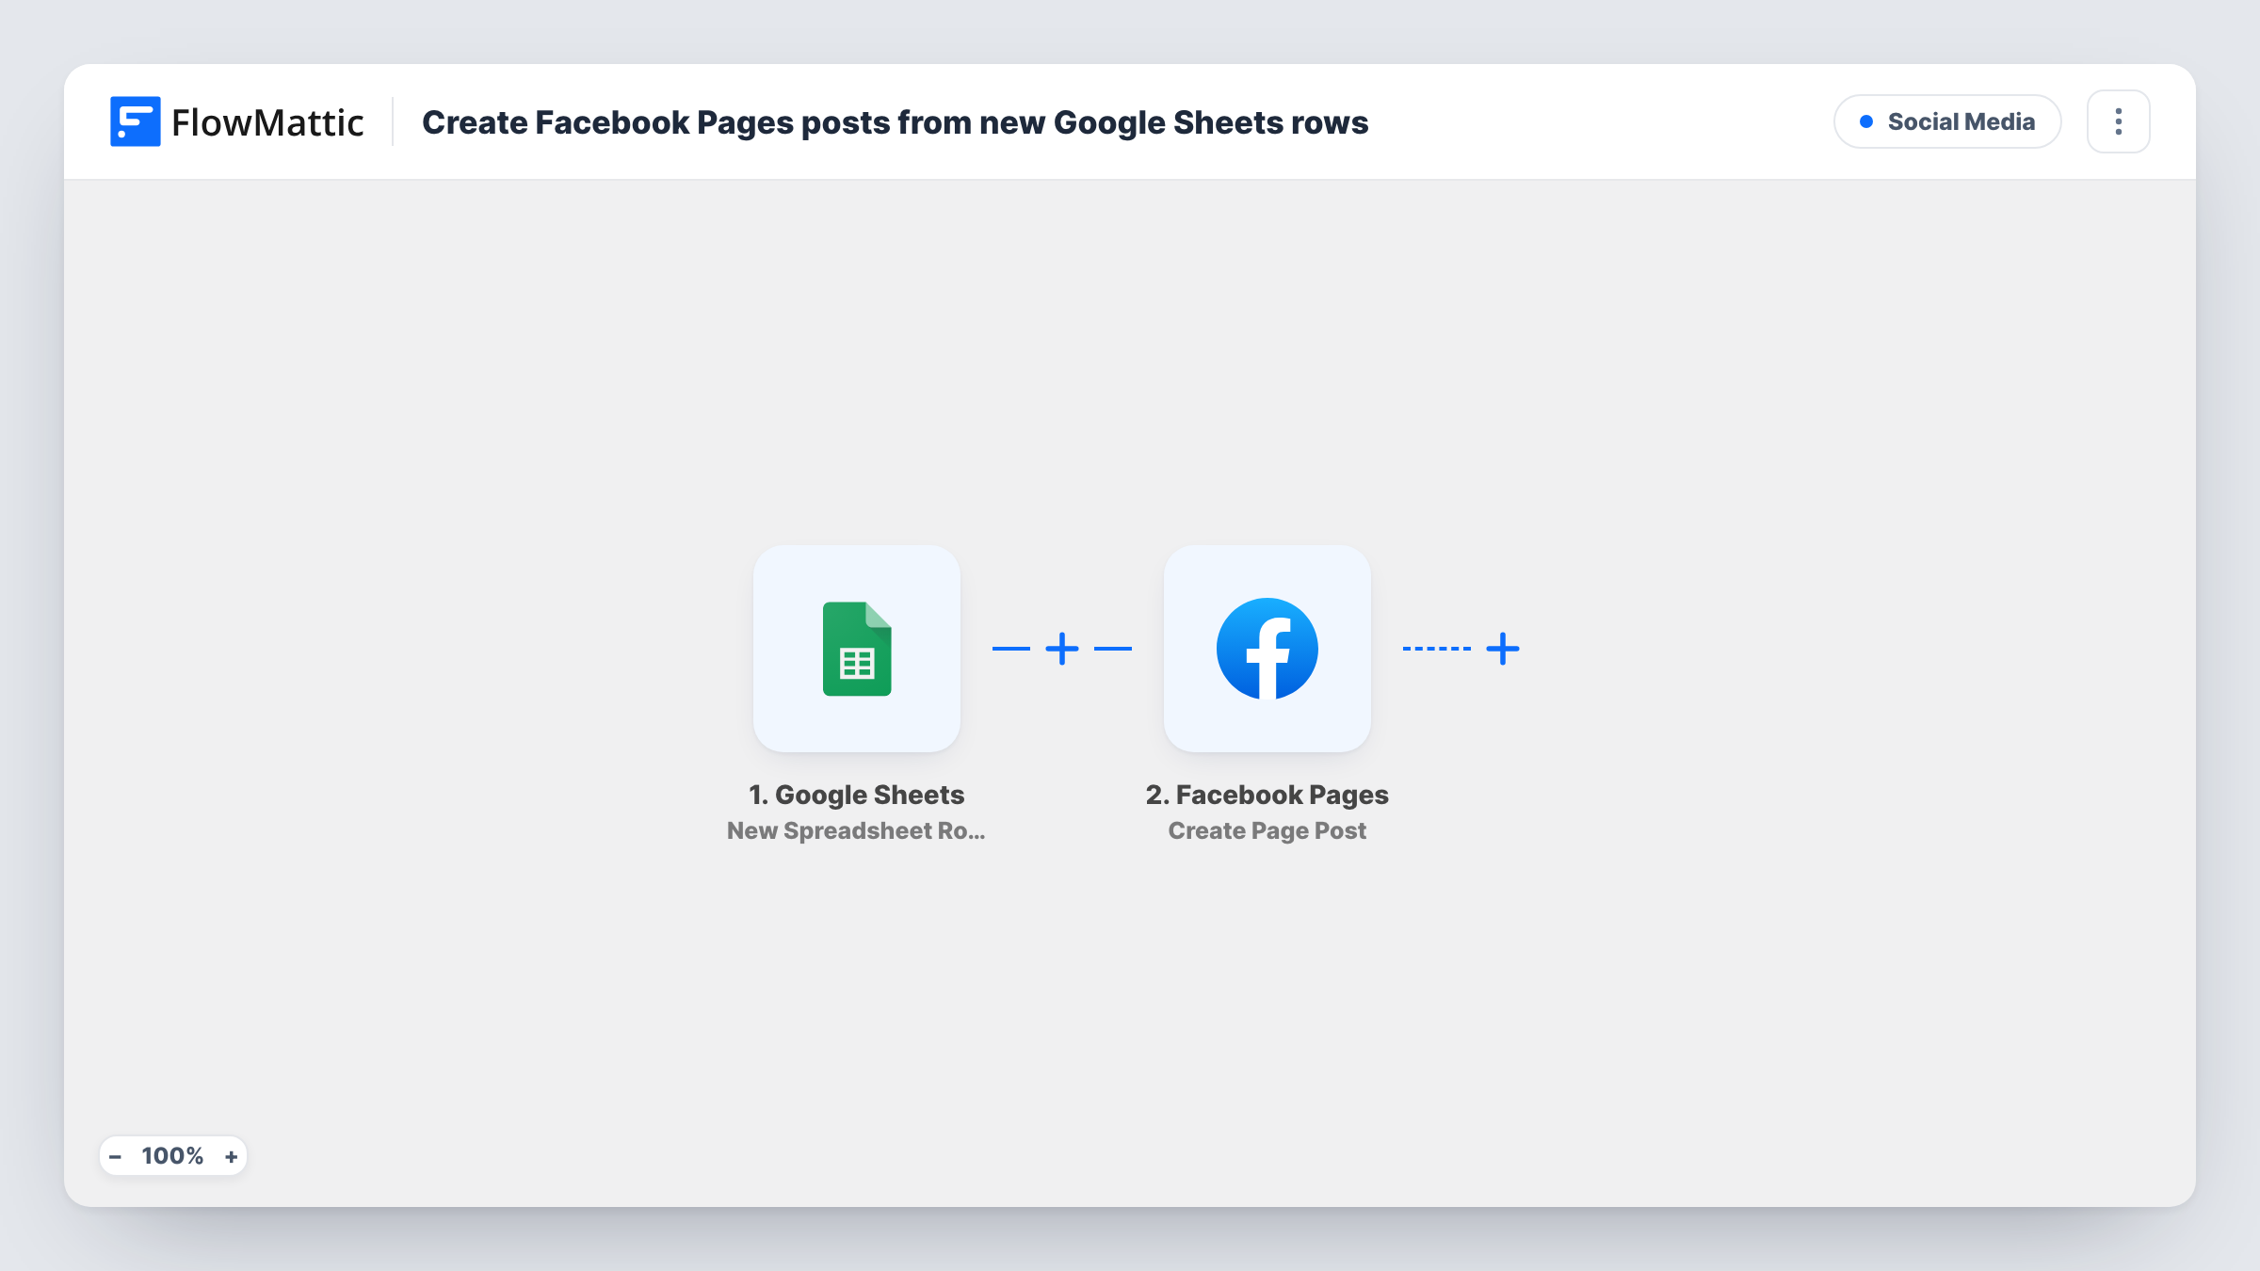
Task: Open the three-dot options menu
Action: click(x=2119, y=121)
